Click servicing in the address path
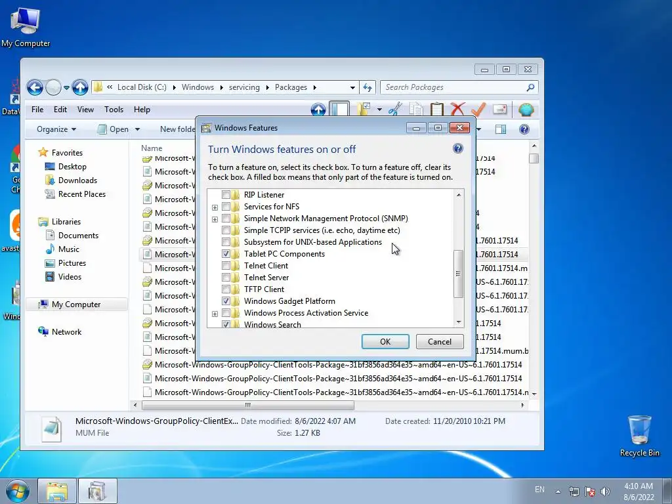 pos(244,87)
